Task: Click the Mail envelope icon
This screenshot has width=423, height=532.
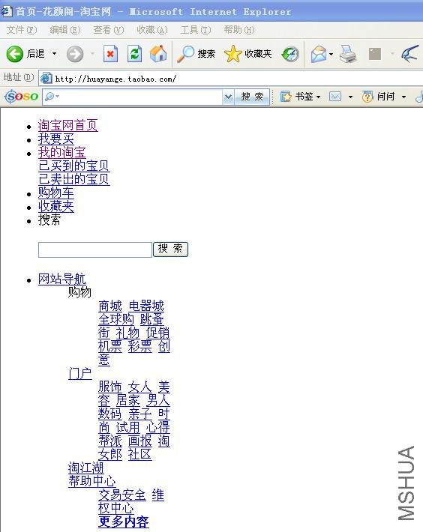Action: pos(319,54)
